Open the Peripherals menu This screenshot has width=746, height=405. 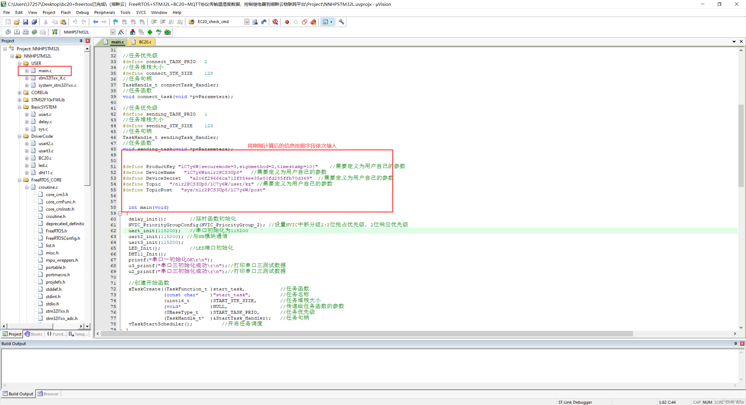click(104, 13)
